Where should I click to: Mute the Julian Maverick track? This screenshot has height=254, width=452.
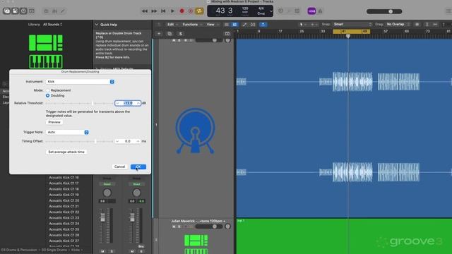[174, 226]
